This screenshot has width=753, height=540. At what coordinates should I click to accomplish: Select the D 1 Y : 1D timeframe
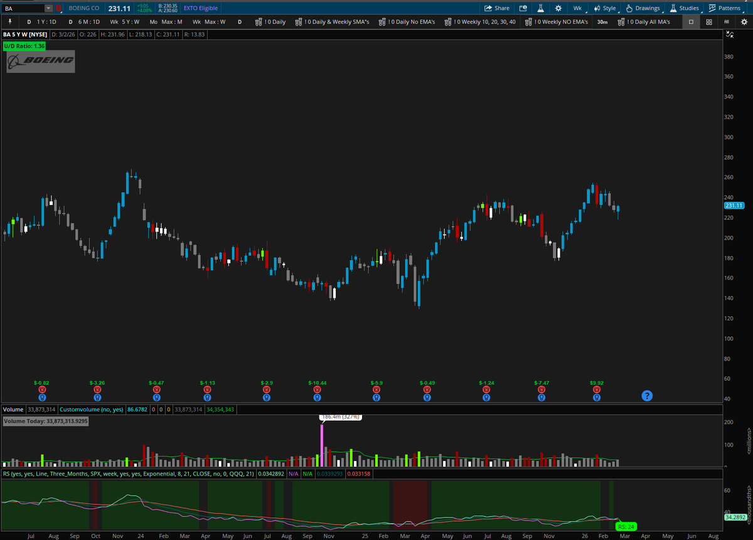click(x=41, y=21)
